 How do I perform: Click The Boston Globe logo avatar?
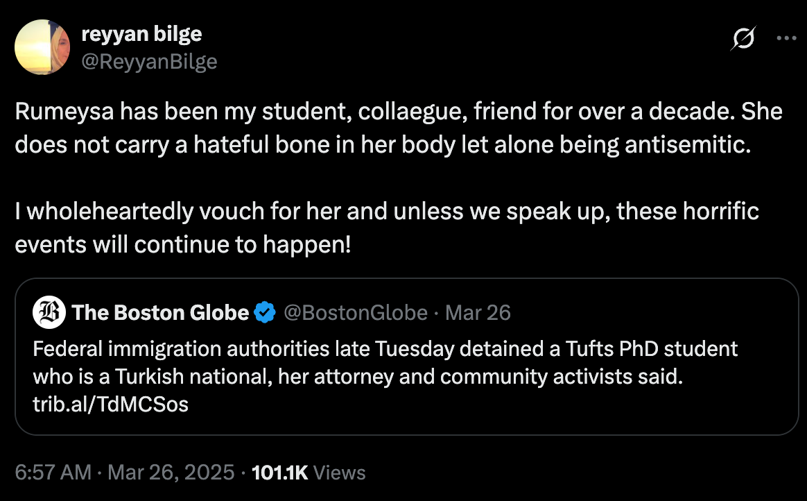click(46, 312)
